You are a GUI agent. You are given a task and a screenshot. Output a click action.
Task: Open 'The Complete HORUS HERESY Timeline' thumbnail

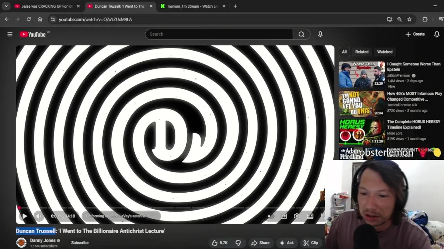(x=362, y=132)
